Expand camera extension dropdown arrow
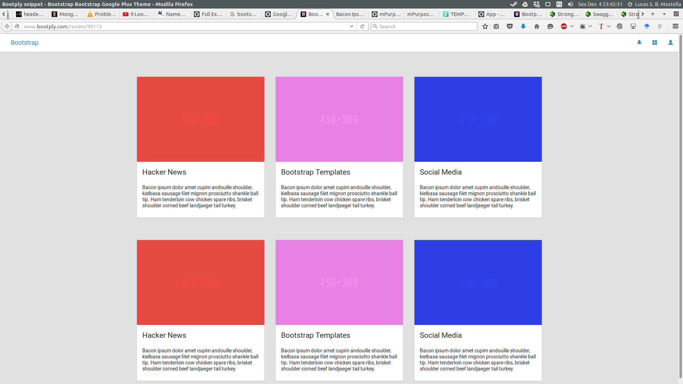 coord(590,26)
